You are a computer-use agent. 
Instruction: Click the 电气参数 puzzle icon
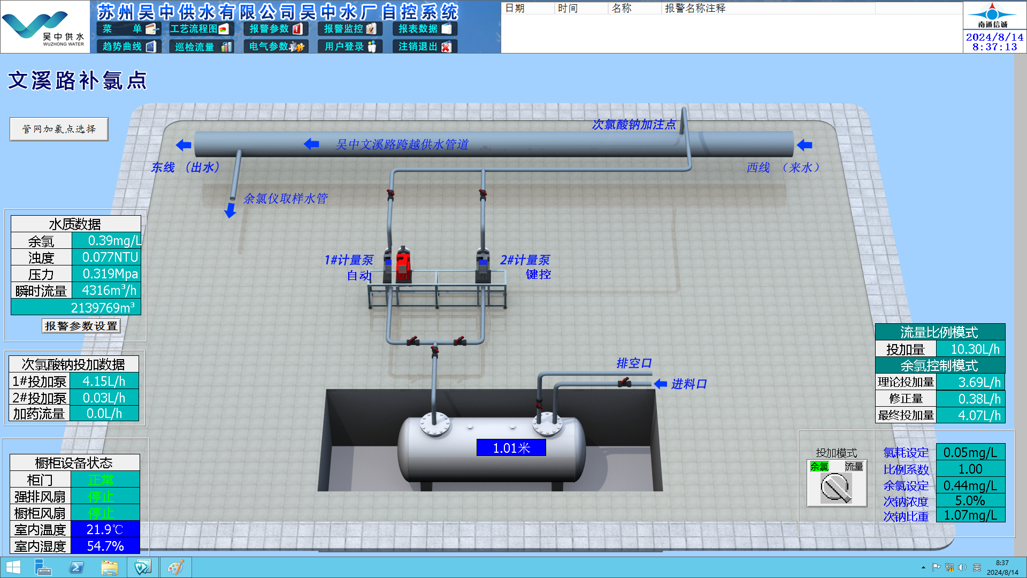tap(297, 47)
